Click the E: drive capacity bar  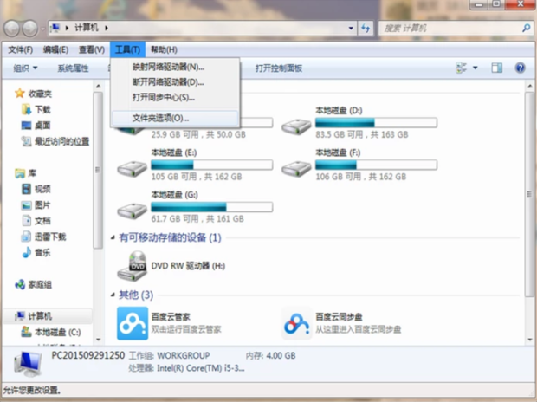(211, 165)
